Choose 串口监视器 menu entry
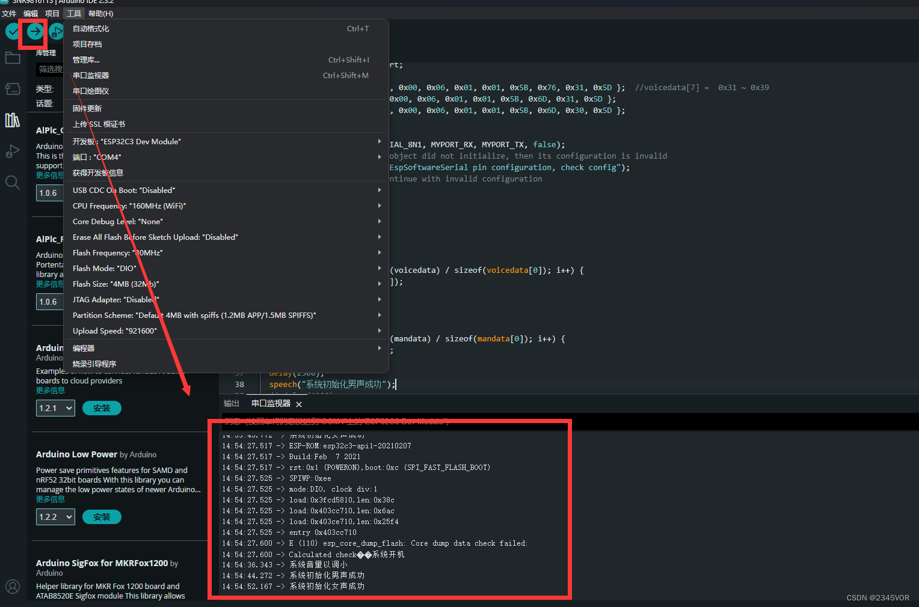Image resolution: width=919 pixels, height=607 pixels. coord(226,76)
